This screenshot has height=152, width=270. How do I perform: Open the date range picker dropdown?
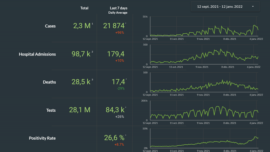pyautogui.click(x=224, y=7)
